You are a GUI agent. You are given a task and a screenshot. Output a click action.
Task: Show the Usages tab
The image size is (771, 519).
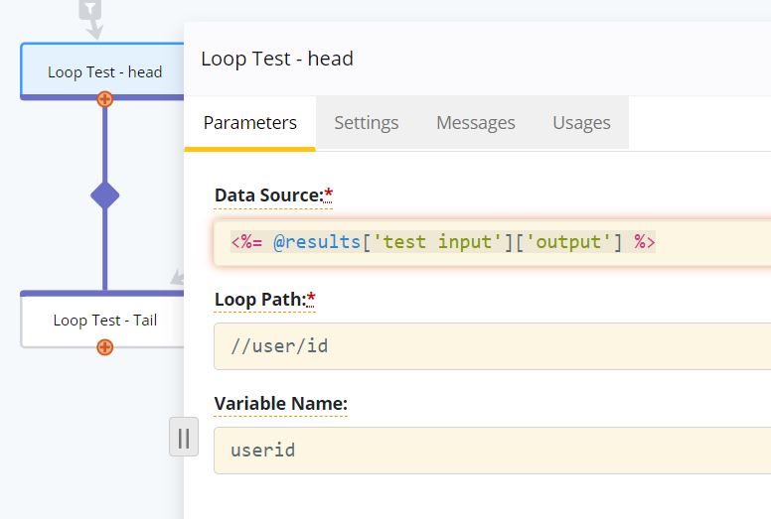coord(581,123)
